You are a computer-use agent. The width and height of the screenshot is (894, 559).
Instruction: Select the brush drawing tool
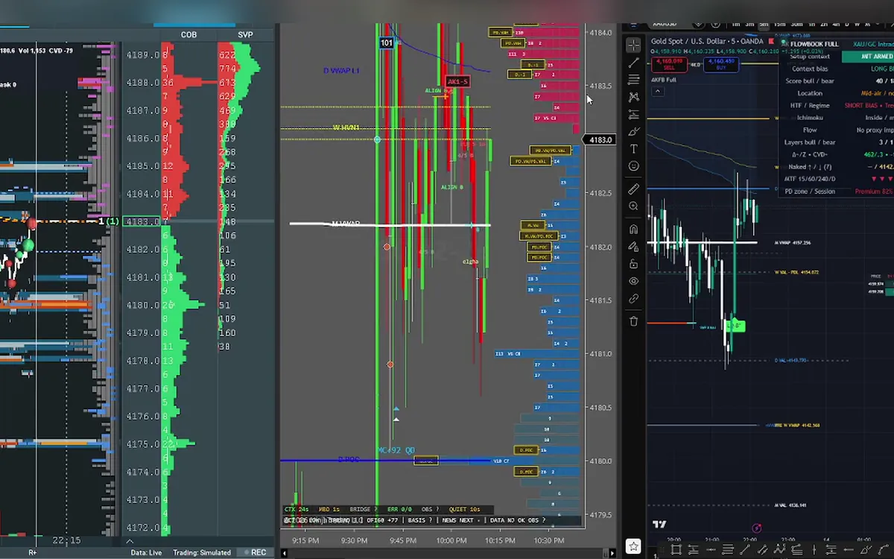pos(633,132)
